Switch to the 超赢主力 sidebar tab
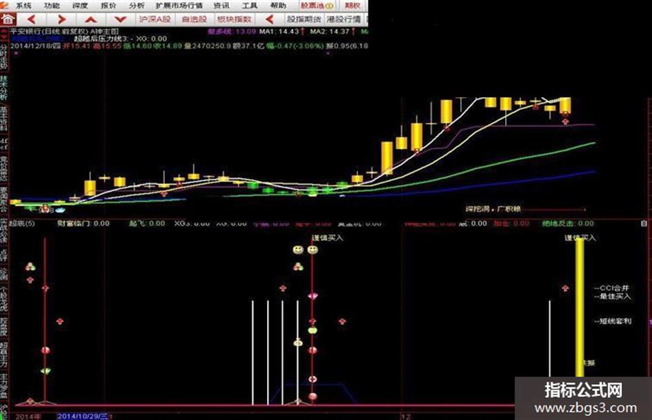652x420 pixels. tap(3, 354)
